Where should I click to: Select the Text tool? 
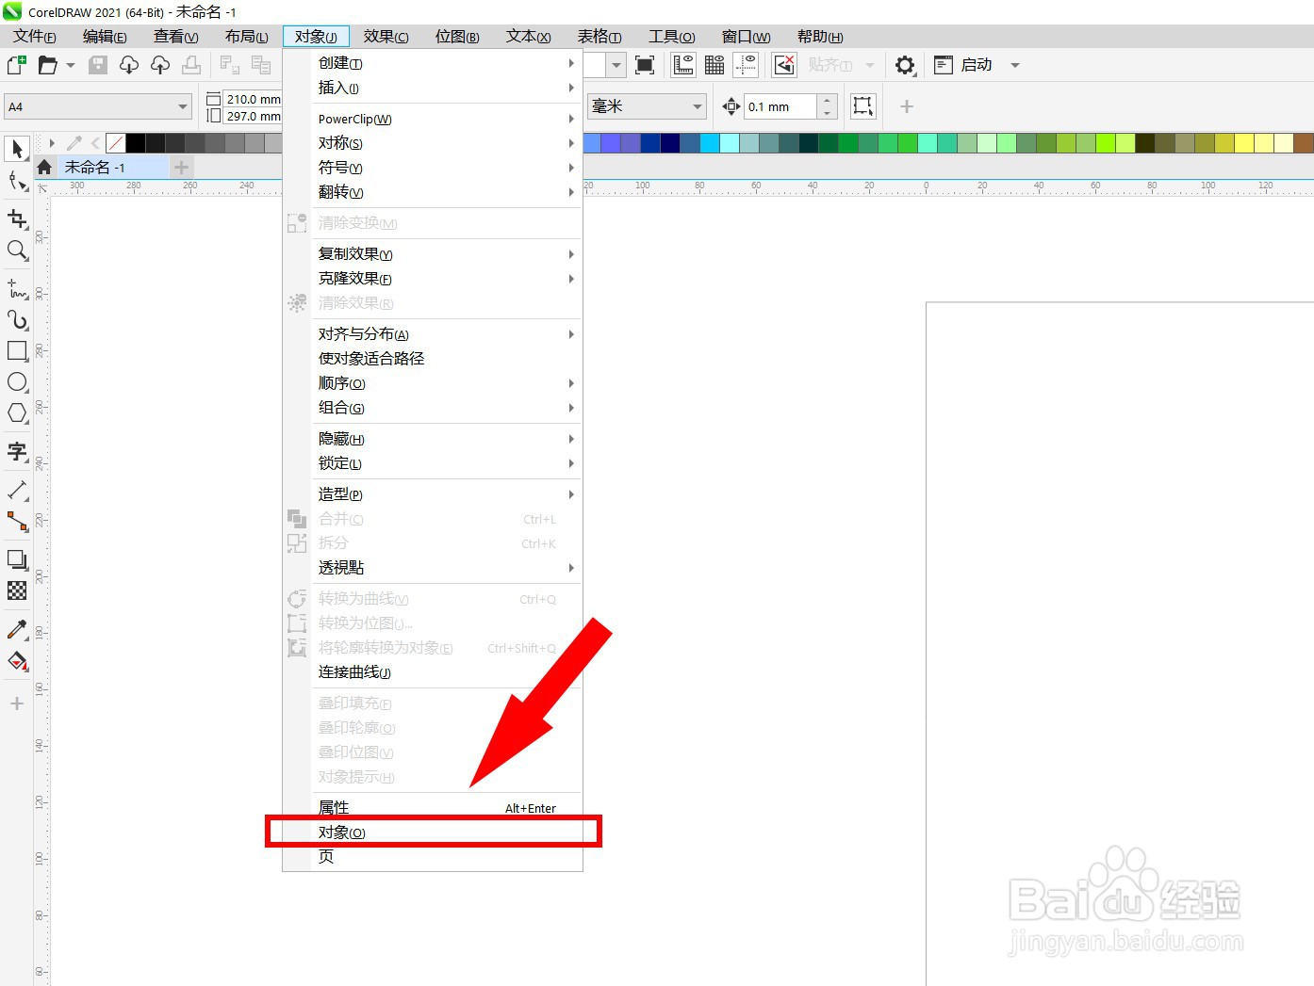point(17,452)
